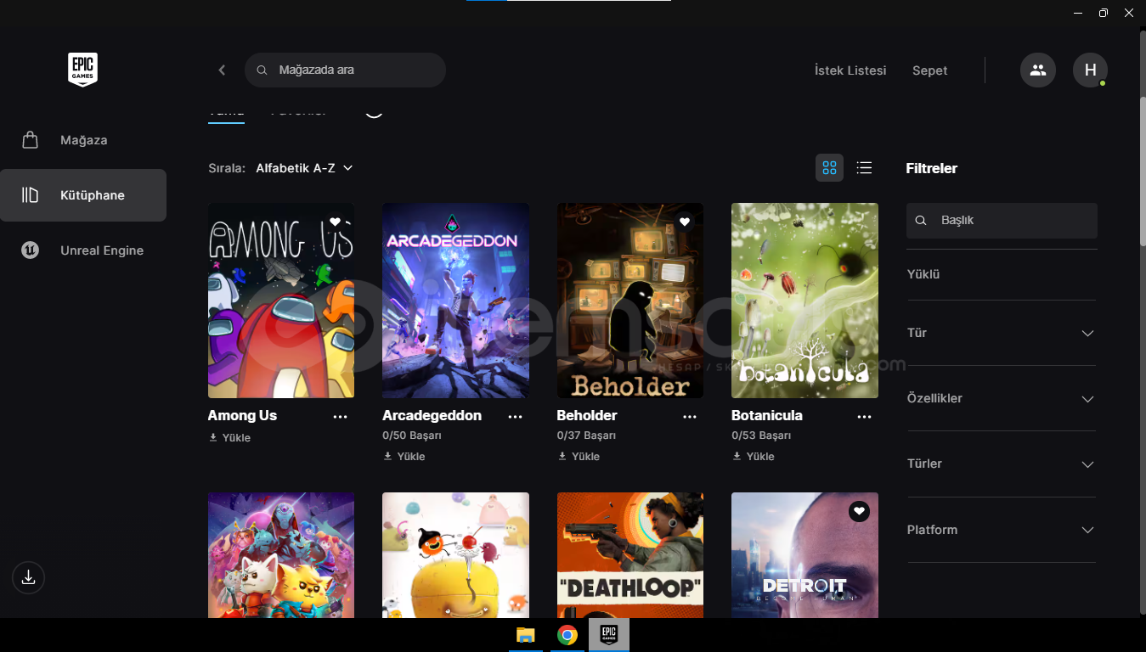Click magnifier icon in store search
The image size is (1146, 652).
262,70
